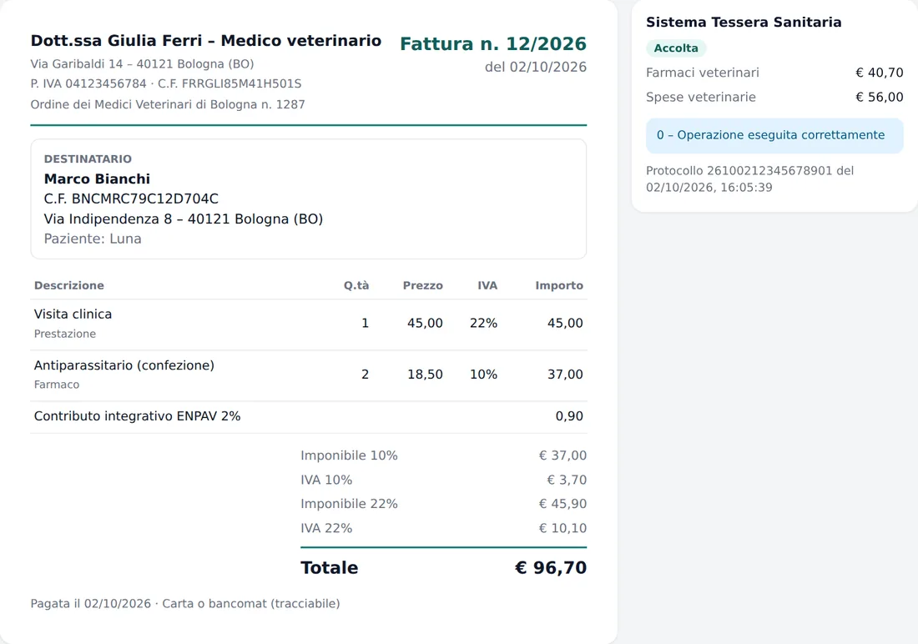Click the 22% IVA cell of Visita clinica
The width and height of the screenshot is (918, 644).
[483, 323]
